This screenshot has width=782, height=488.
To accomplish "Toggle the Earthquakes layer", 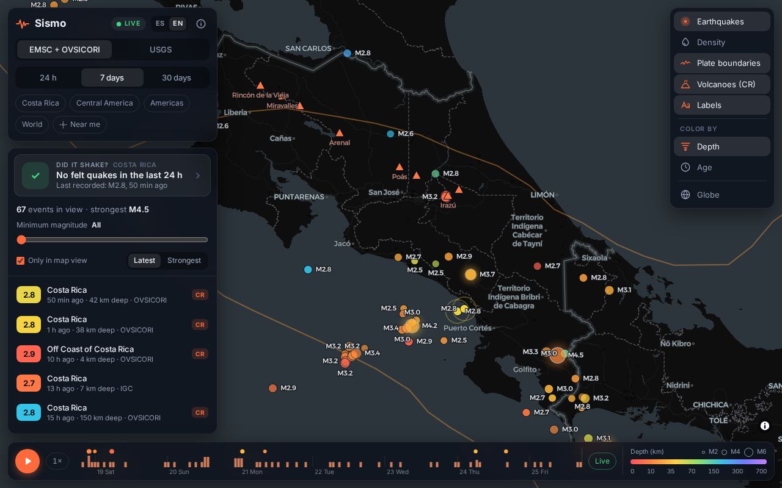I will (x=722, y=21).
